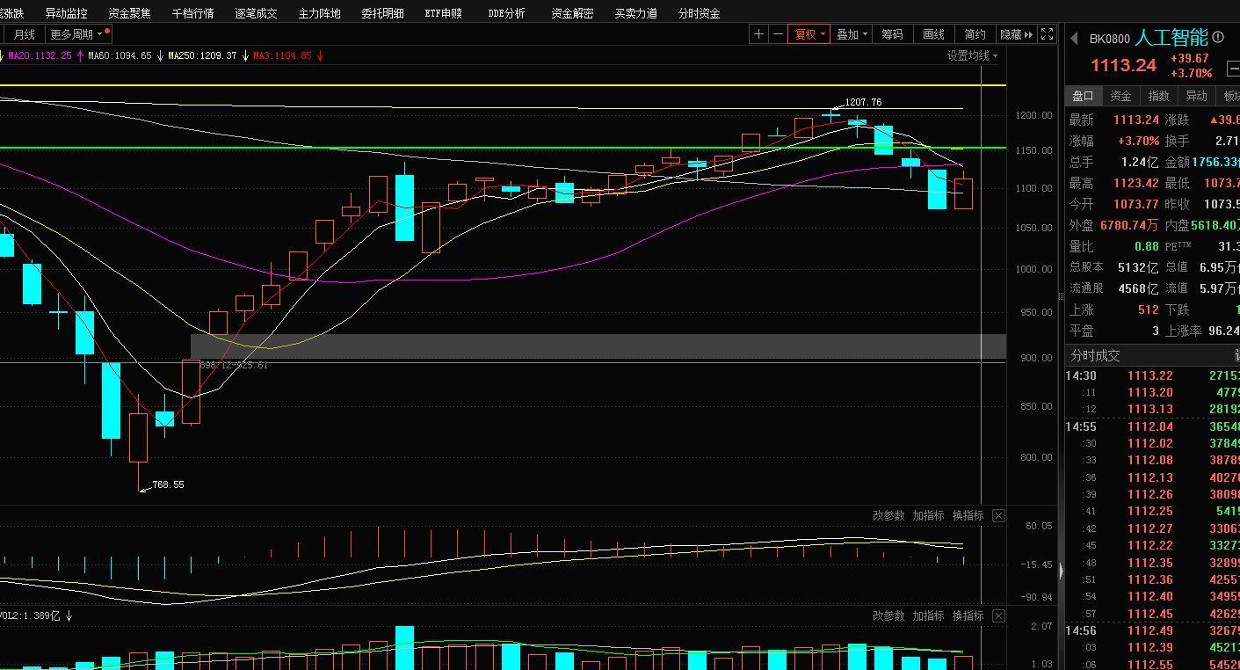Expand 更多周期 period dropdown

pyautogui.click(x=77, y=34)
